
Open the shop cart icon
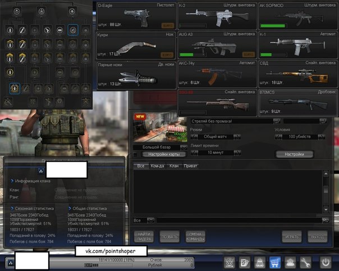(x=275, y=263)
